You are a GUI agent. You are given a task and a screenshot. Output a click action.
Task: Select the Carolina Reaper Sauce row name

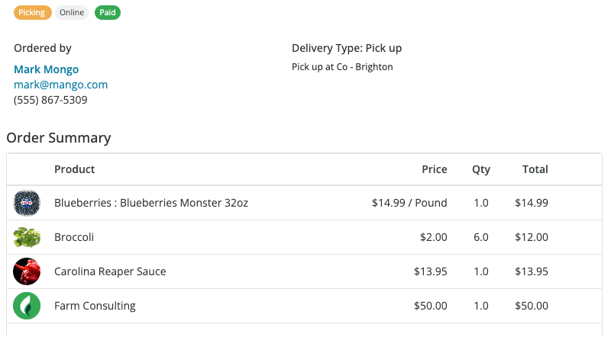[x=110, y=271]
